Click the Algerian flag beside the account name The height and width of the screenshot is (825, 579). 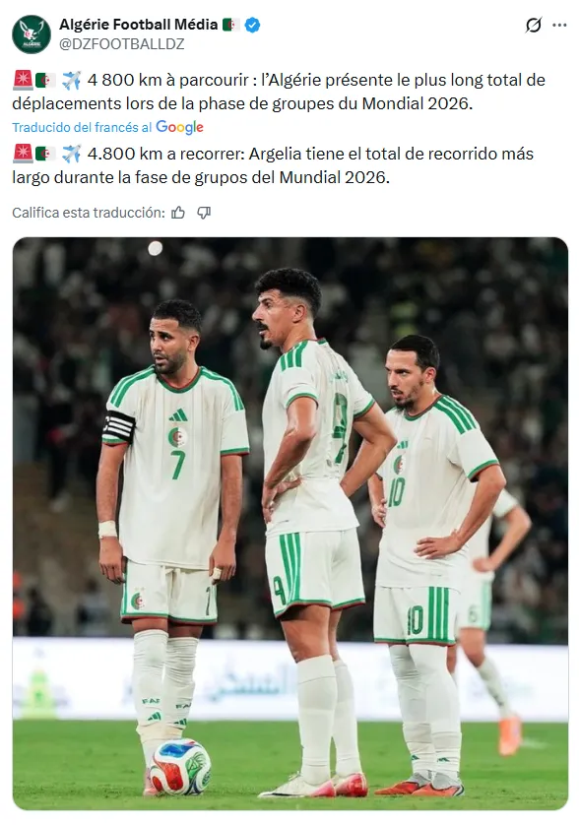pos(230,25)
